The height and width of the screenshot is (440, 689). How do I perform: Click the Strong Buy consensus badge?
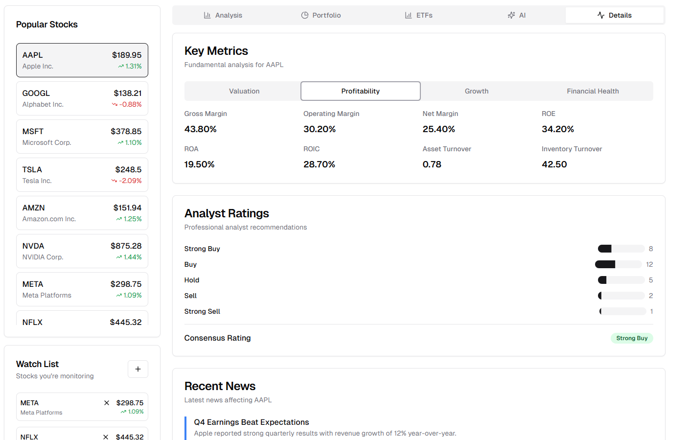632,338
